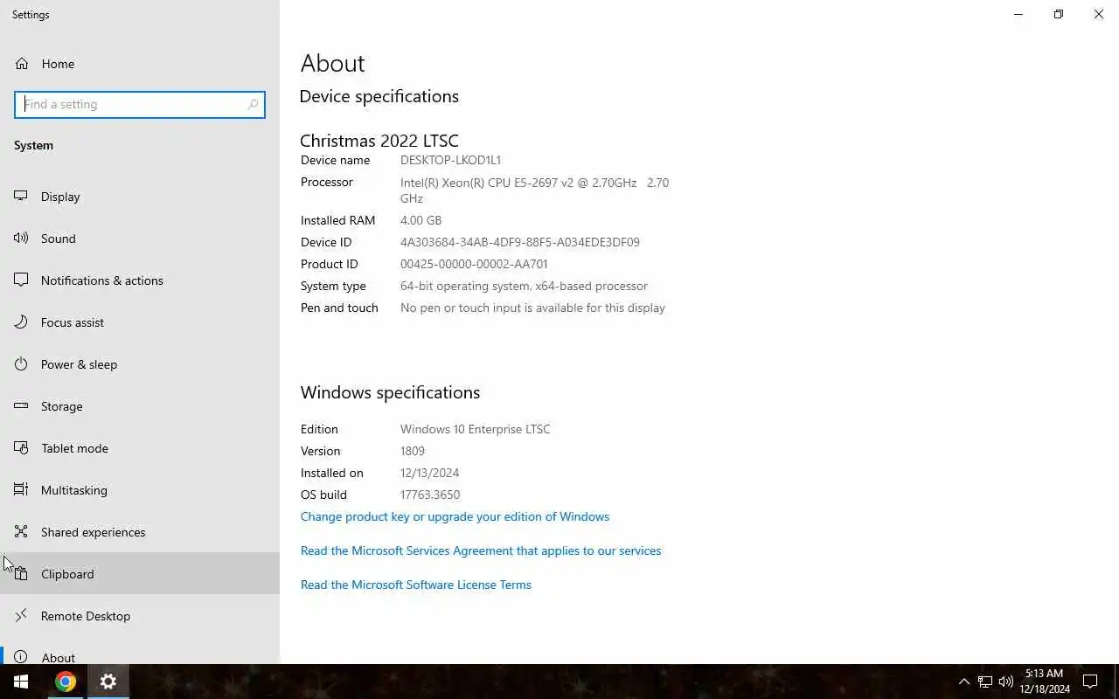Open Focus assist settings
Viewport: 1119px width, 699px height.
[73, 322]
